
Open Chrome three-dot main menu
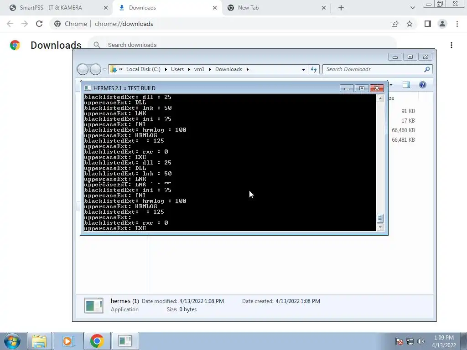[x=457, y=24]
